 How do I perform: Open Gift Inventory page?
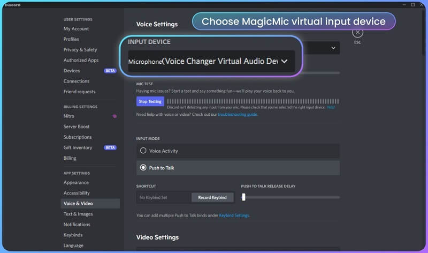tap(78, 148)
